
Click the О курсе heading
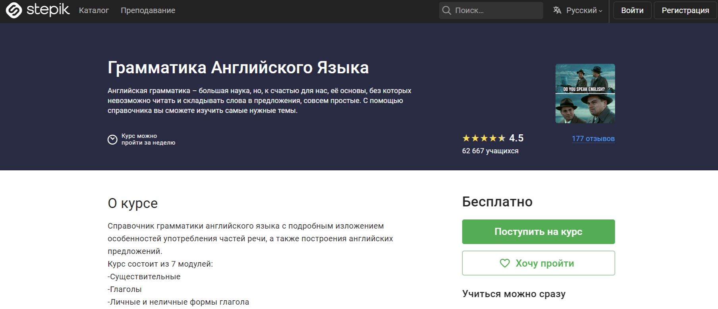[x=133, y=203]
